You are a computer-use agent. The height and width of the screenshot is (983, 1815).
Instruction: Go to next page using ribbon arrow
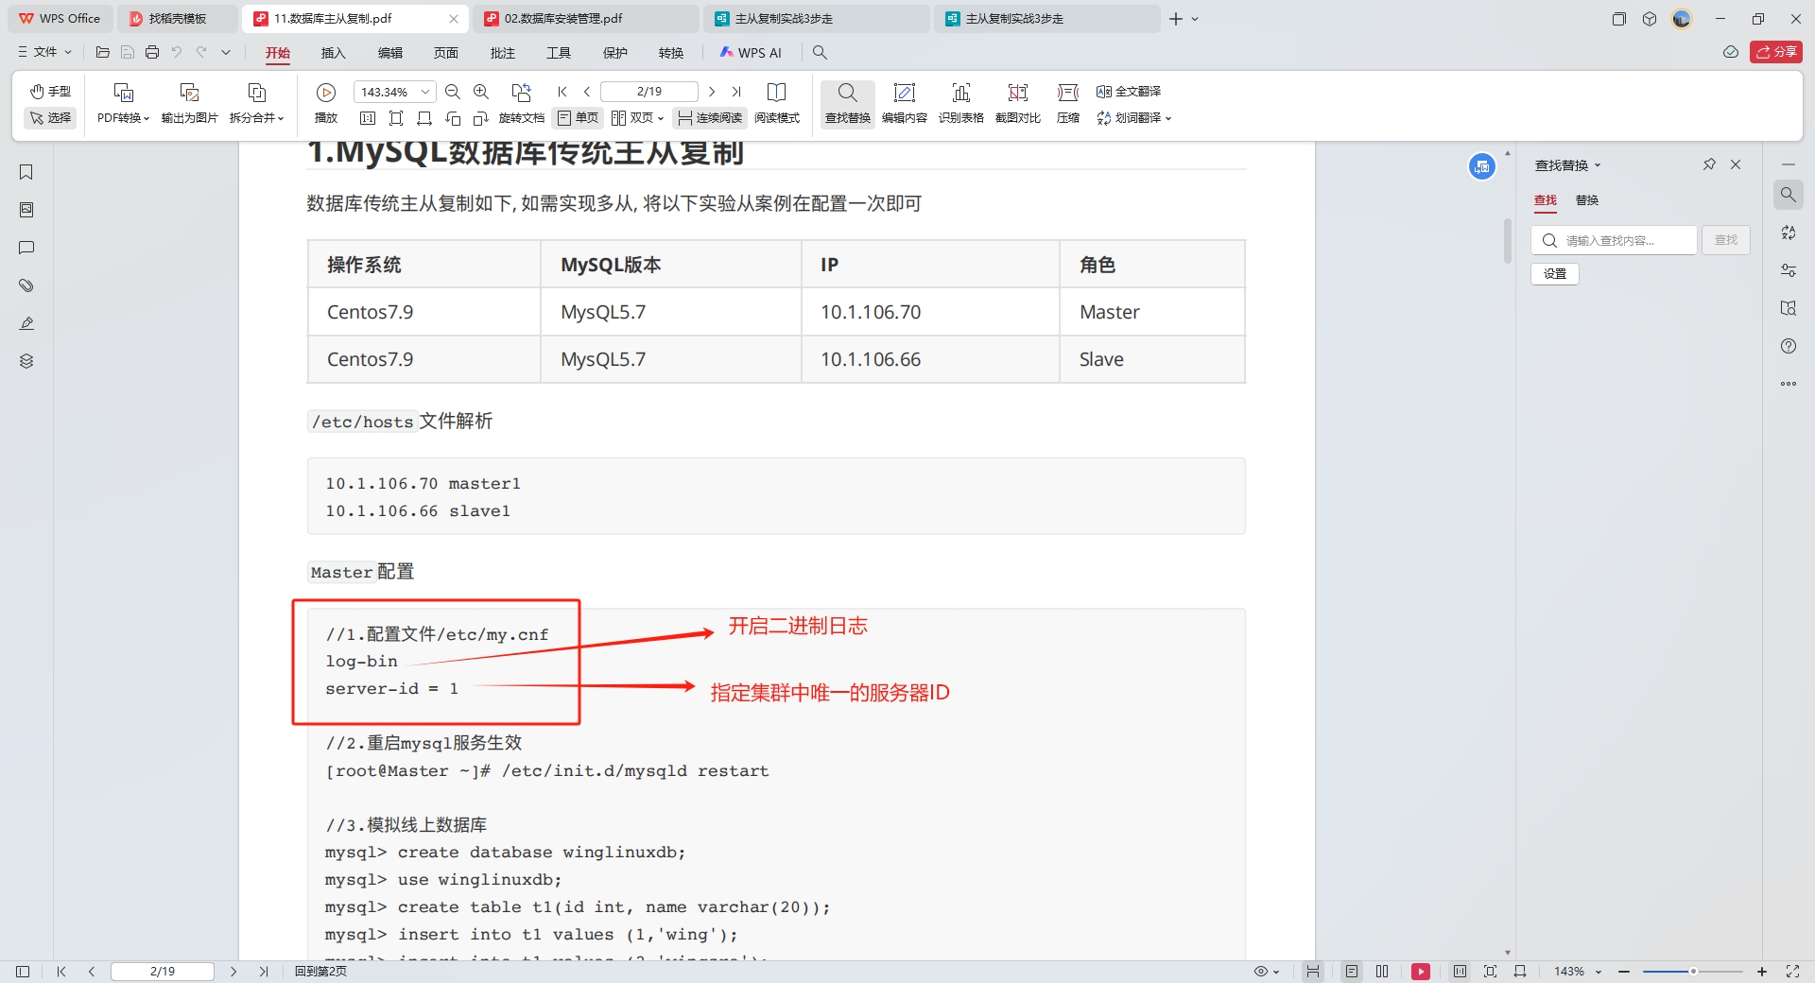click(x=712, y=92)
